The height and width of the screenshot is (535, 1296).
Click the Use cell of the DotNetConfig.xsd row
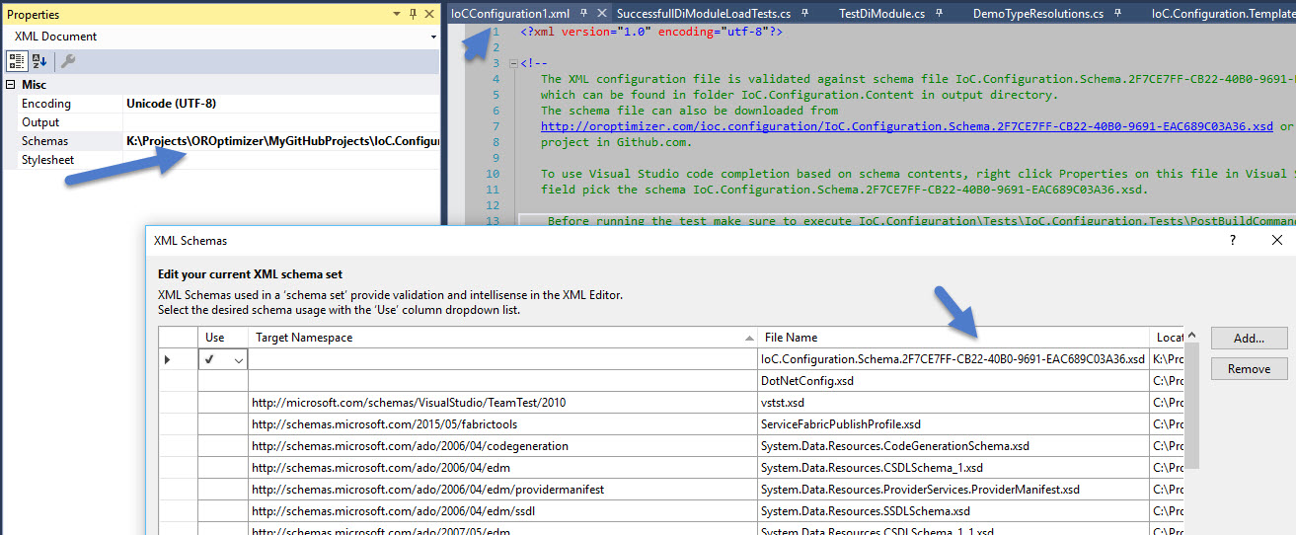[x=223, y=380]
